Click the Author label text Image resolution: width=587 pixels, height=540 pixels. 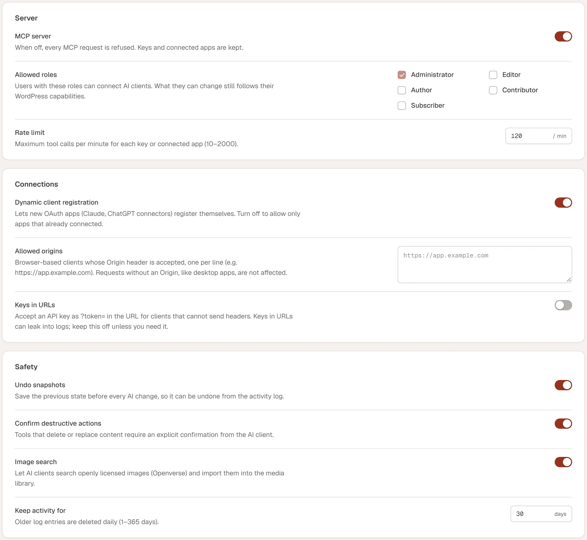(x=421, y=90)
